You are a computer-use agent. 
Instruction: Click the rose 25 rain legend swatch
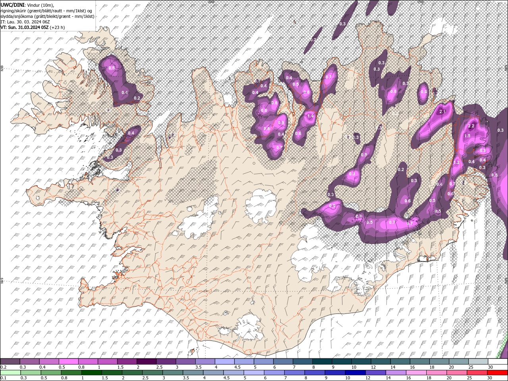click(x=477, y=373)
